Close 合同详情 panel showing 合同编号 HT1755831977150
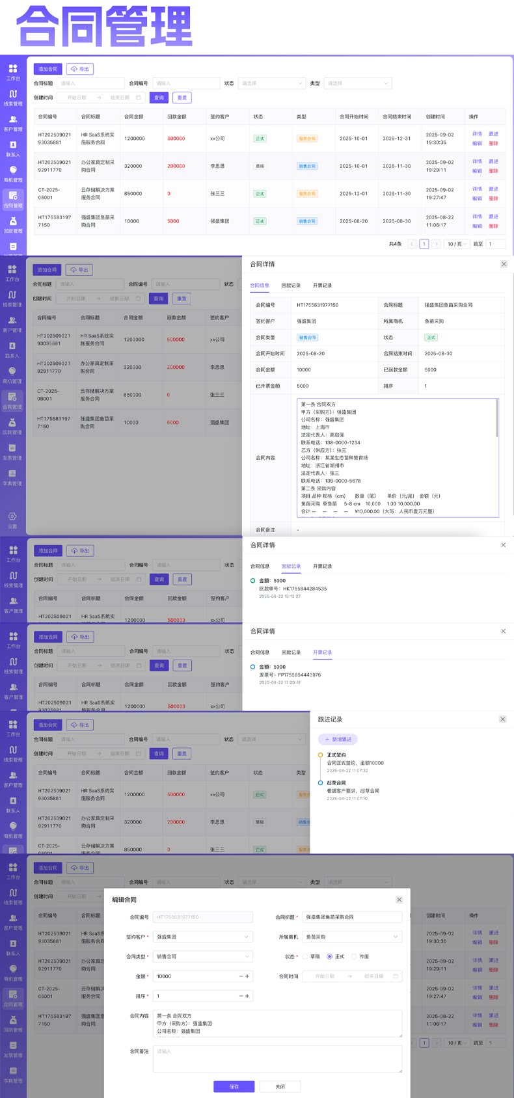Viewport: 514px width, 1098px height. click(504, 264)
